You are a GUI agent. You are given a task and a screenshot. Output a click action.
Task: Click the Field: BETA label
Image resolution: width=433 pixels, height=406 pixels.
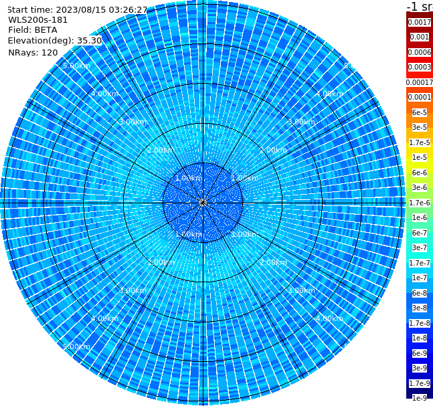tap(33, 30)
